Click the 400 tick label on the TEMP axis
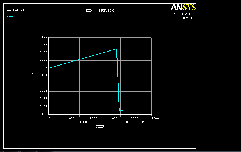Viewport: 241px width, 152px height. pyautogui.click(x=61, y=122)
